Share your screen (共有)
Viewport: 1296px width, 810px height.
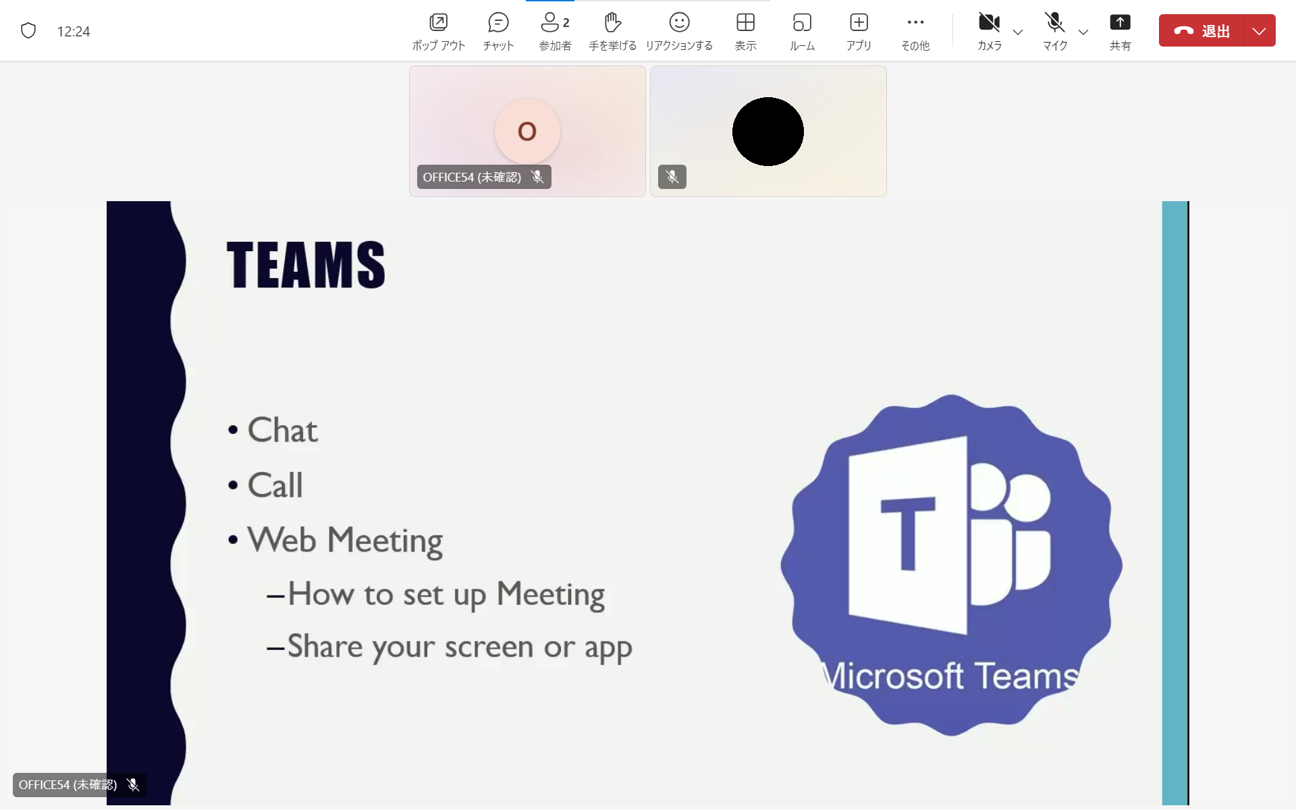[x=1120, y=31]
